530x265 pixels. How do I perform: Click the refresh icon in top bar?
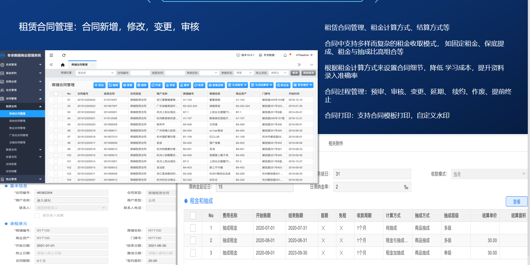tap(64, 55)
